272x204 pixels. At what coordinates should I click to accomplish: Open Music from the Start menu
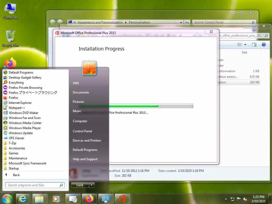tap(77, 111)
